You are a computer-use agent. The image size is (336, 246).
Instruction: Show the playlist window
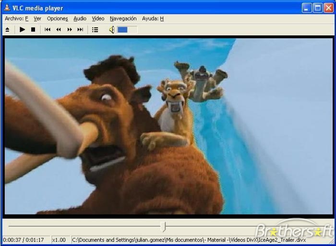[95, 30]
